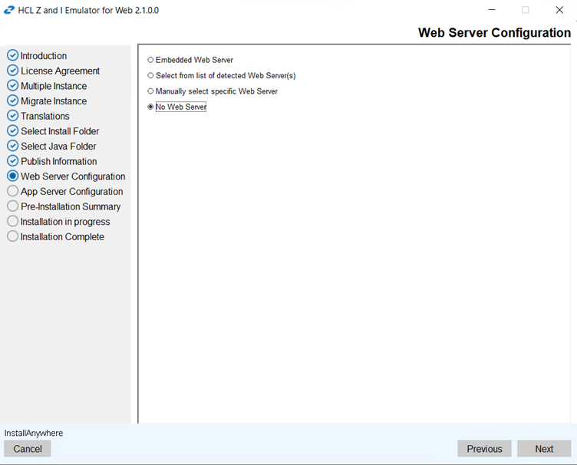The width and height of the screenshot is (577, 465).
Task: Close the installer window
Action: click(x=559, y=10)
